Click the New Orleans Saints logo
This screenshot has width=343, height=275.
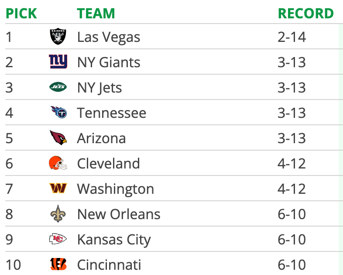point(58,213)
